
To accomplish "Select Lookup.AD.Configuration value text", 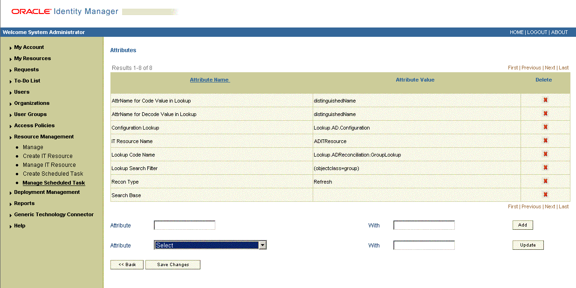I will tap(342, 128).
